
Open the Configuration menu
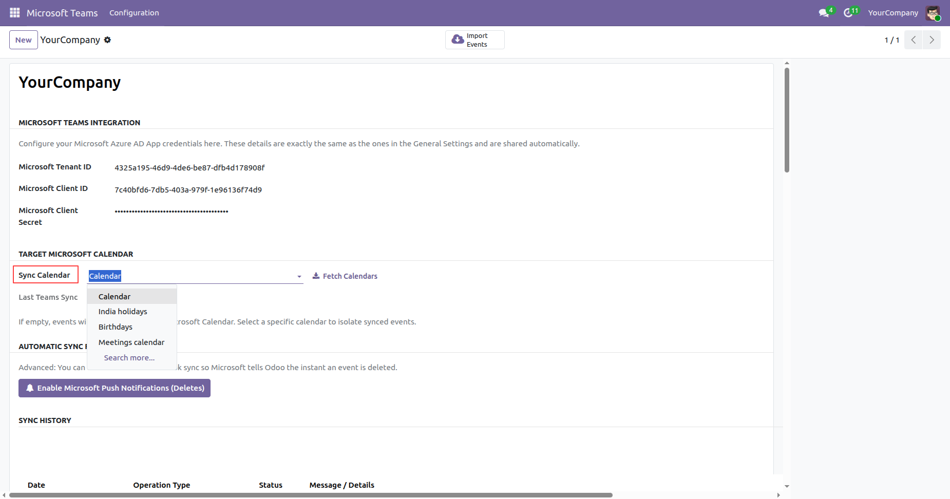(134, 13)
